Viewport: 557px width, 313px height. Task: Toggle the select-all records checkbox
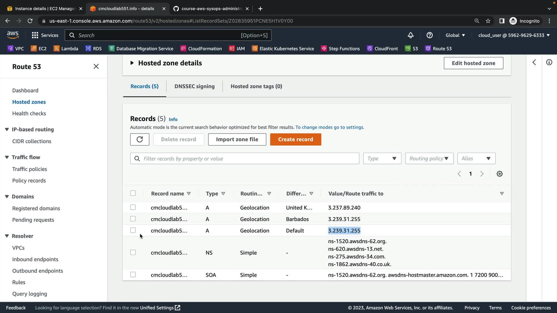(133, 193)
